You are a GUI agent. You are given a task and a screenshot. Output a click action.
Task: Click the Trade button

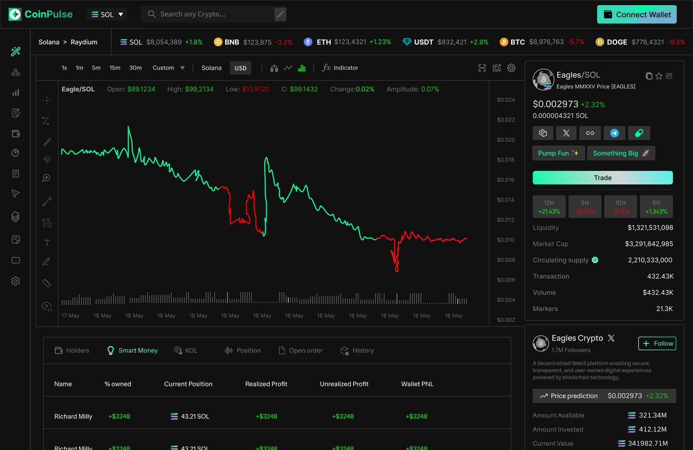tap(602, 178)
